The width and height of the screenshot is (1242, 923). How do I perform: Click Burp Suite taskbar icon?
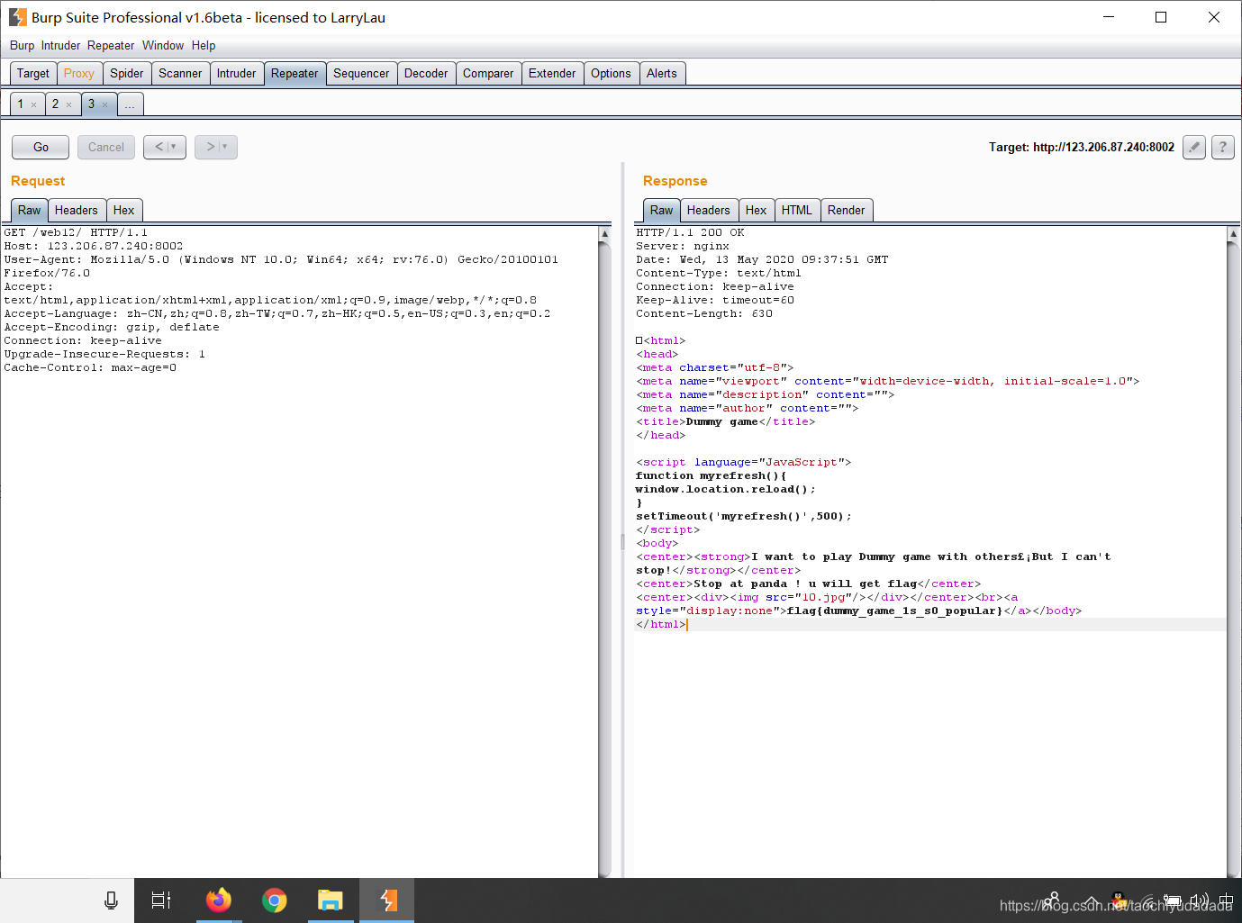click(x=387, y=900)
